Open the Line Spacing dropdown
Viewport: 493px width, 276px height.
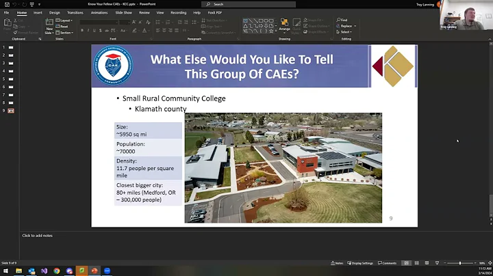pos(194,22)
